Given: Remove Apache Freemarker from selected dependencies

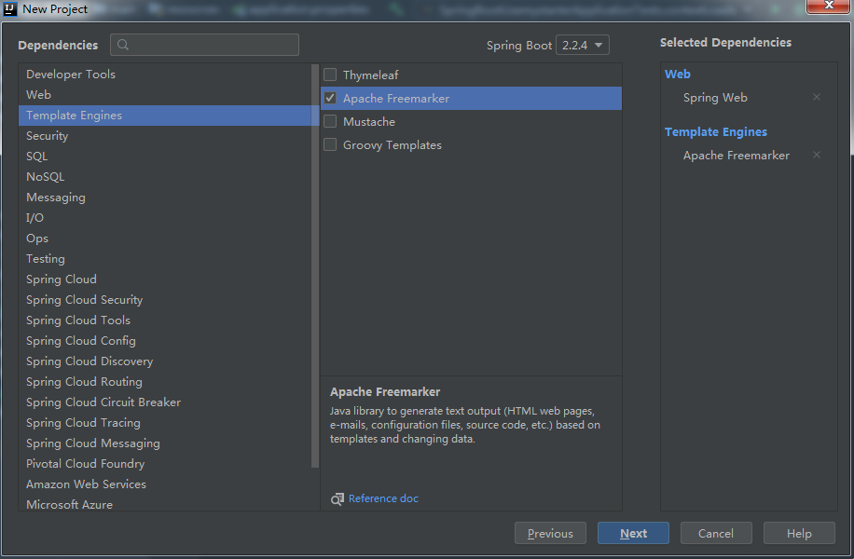Looking at the screenshot, I should 817,155.
